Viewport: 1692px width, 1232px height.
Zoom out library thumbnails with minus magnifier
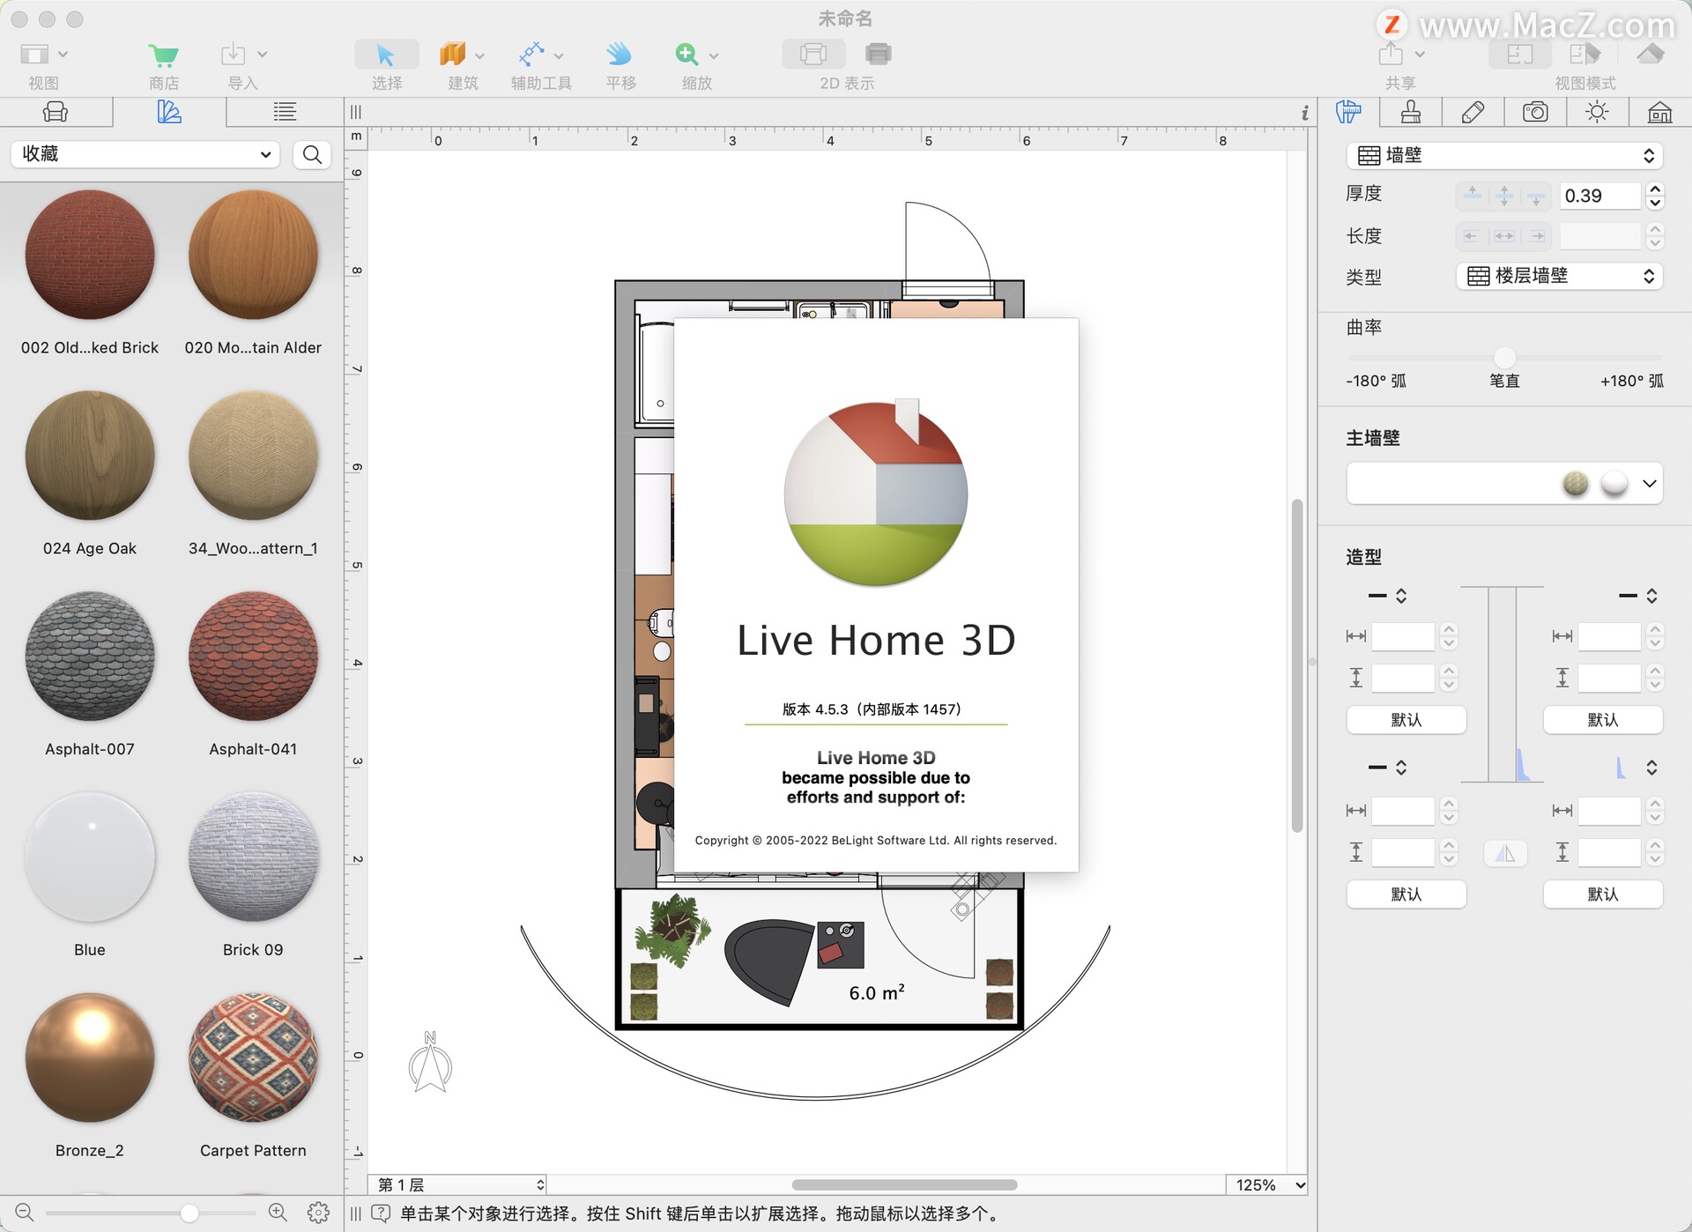pos(25,1213)
